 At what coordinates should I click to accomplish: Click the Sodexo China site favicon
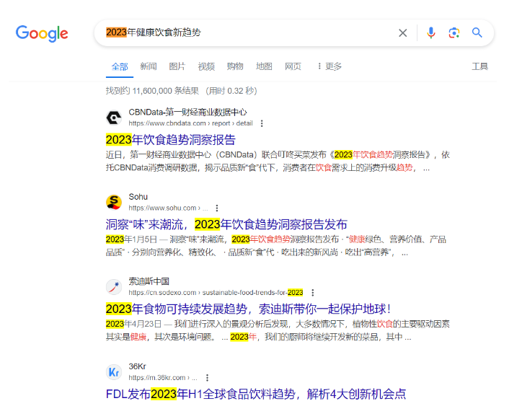click(x=114, y=286)
